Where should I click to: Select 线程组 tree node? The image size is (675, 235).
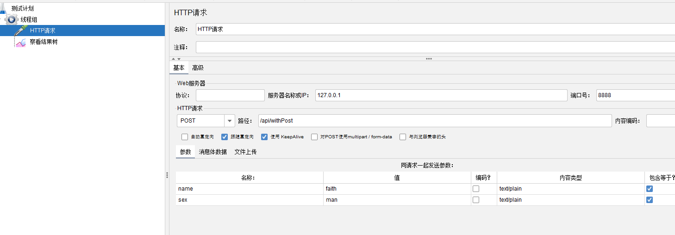click(x=29, y=19)
